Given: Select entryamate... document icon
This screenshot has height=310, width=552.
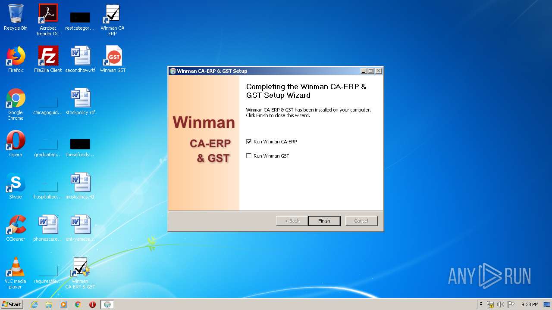Looking at the screenshot, I should [80, 228].
